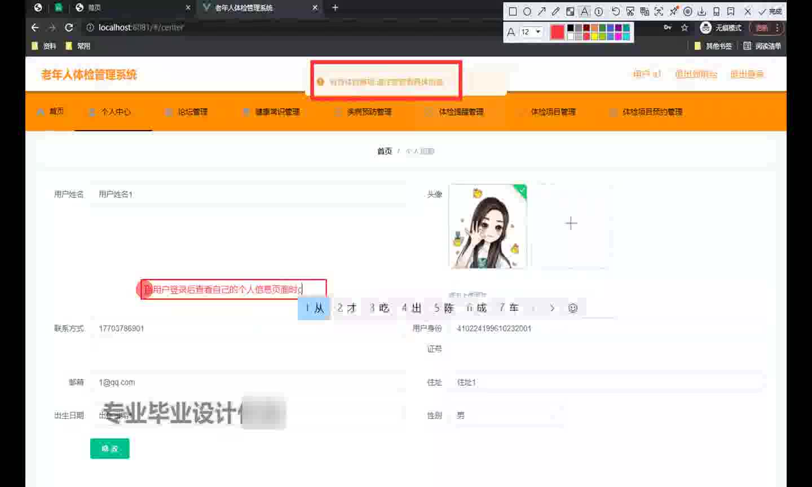Close the 老年人体检管理系统 browser tab
812x487 pixels.
(315, 7)
